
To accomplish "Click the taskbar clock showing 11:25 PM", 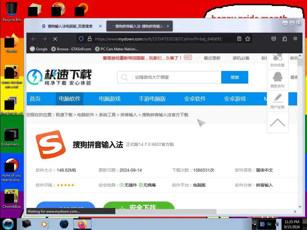I will (292, 224).
